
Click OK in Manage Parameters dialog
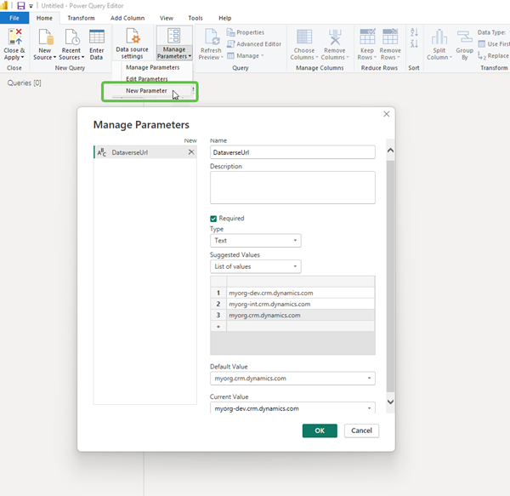coord(320,430)
